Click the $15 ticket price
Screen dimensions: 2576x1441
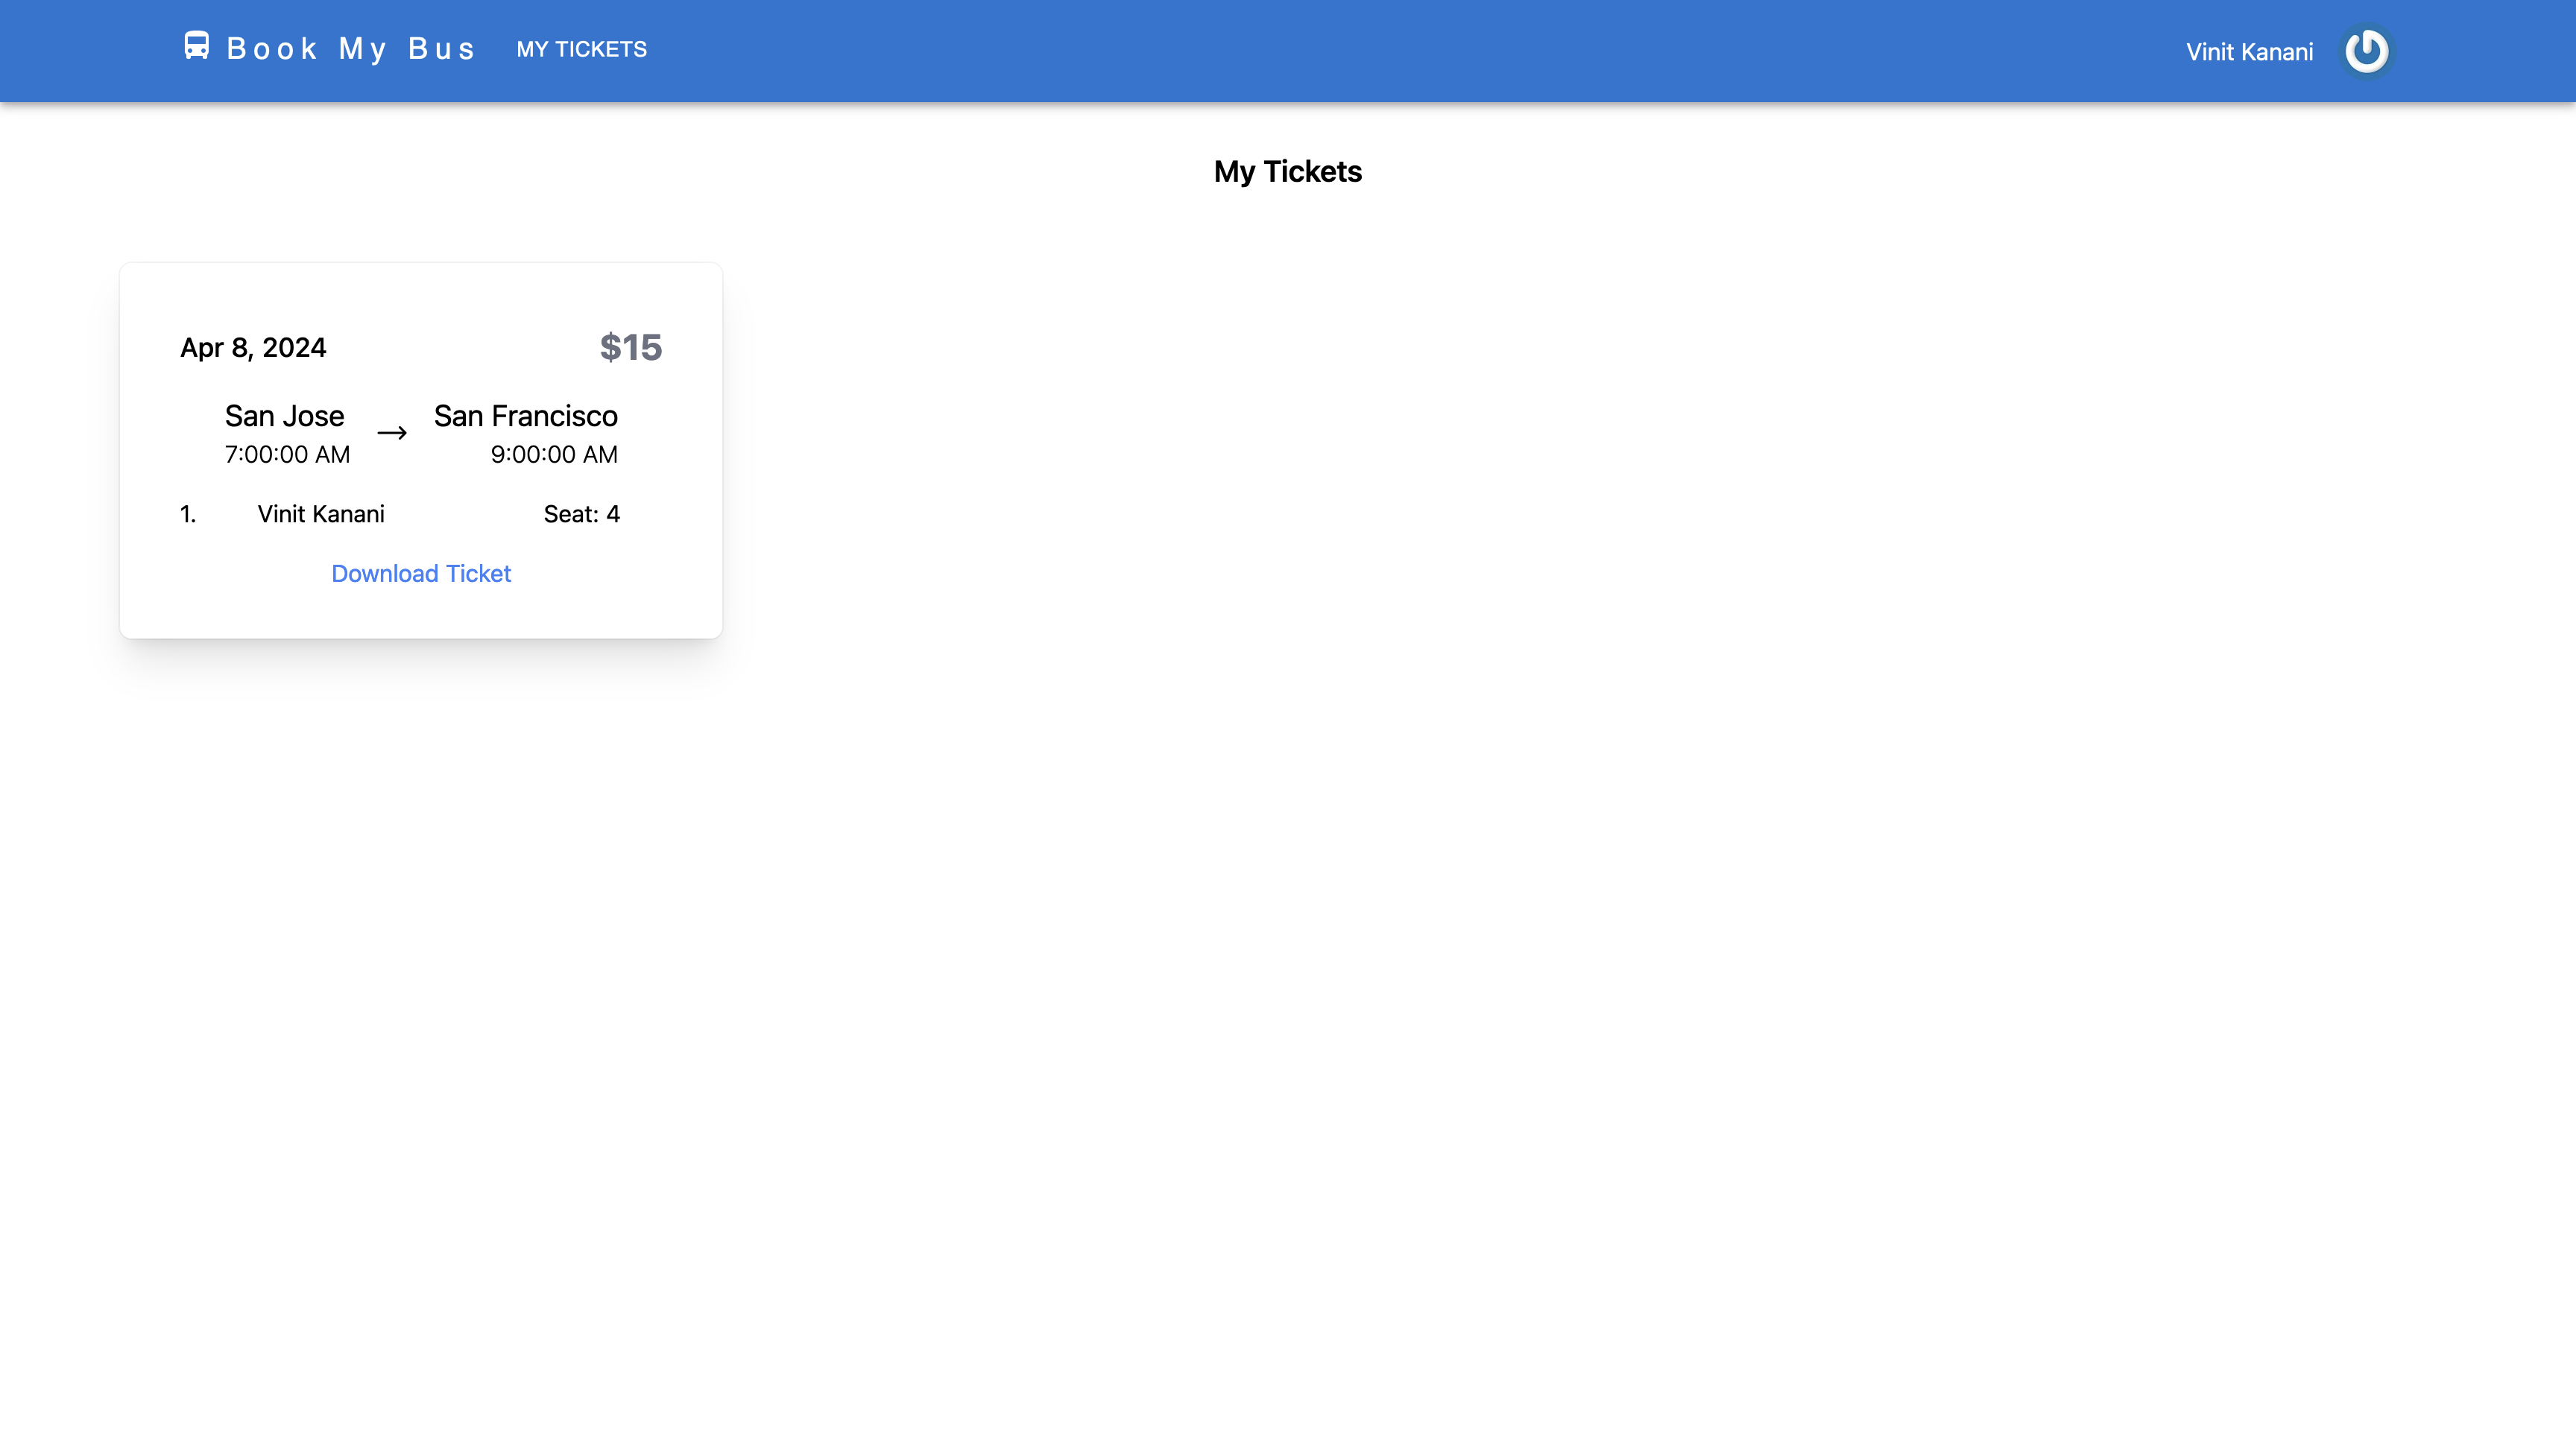(630, 348)
